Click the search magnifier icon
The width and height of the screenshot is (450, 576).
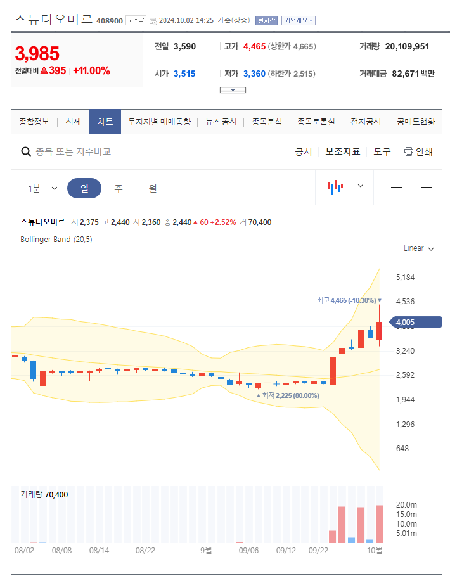[x=25, y=151]
